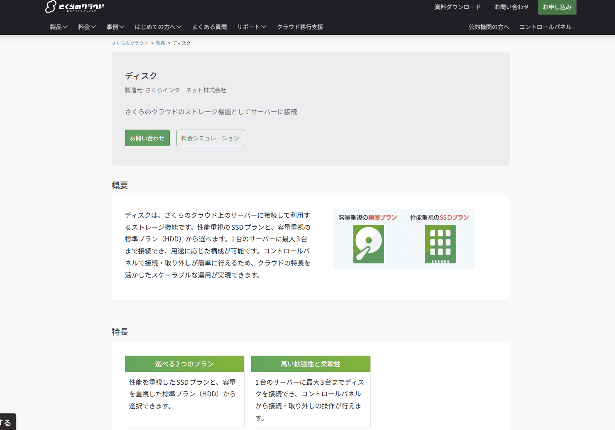Go to よくある質問 page
Viewport: 615px width, 430px height.
(209, 27)
